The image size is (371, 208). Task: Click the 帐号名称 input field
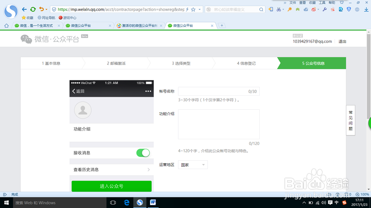218,91
